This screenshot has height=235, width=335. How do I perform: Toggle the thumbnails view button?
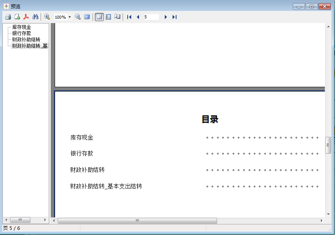pyautogui.click(x=108, y=17)
